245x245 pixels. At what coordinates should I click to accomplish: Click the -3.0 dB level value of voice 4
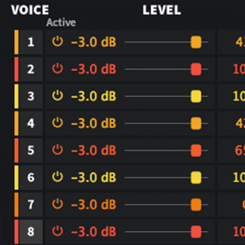tap(94, 123)
